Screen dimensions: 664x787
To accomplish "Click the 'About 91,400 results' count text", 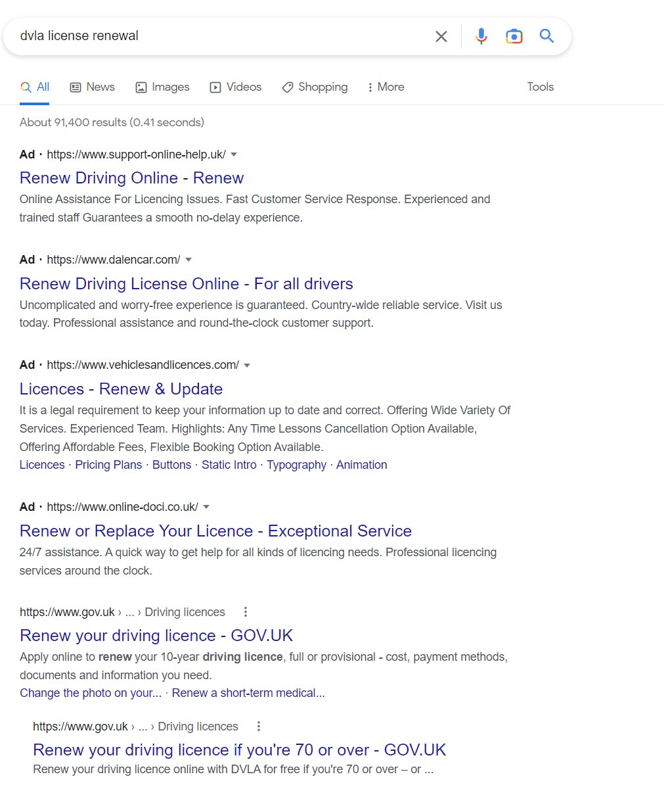I will pyautogui.click(x=112, y=122).
